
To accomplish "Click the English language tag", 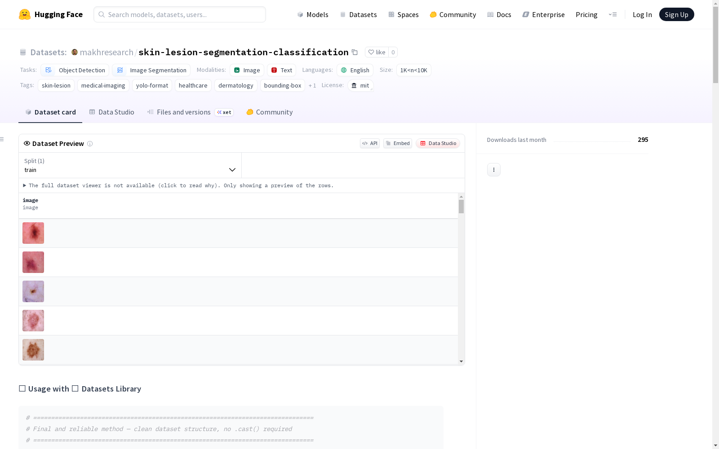I will (x=355, y=70).
